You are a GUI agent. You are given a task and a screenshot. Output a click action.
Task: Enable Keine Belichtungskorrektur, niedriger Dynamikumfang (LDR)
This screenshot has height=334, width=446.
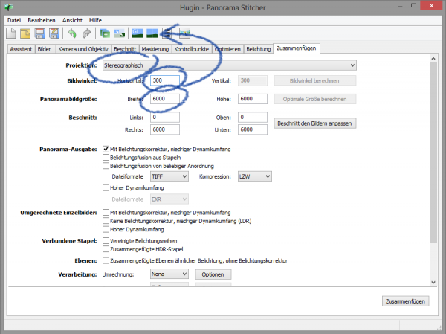106,221
